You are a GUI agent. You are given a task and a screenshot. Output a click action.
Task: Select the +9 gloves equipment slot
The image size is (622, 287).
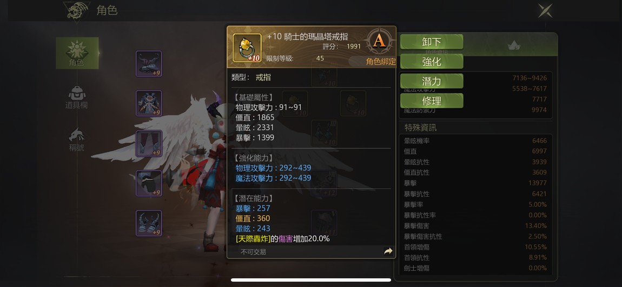coord(149,183)
